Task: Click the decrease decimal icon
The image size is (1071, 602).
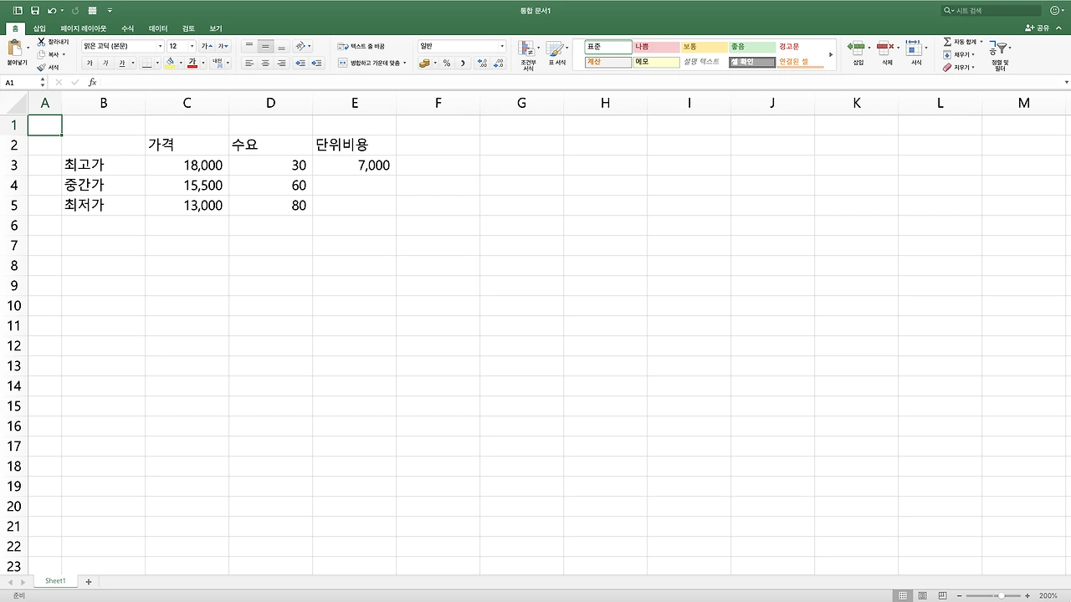Action: pos(499,63)
